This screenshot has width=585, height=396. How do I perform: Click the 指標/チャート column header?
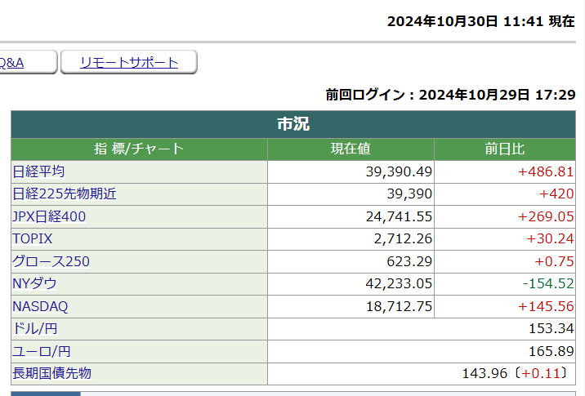click(139, 149)
